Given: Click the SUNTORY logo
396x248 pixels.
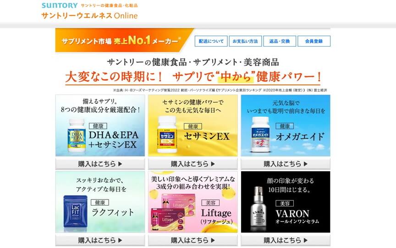Looking at the screenshot, I should tap(60, 5).
